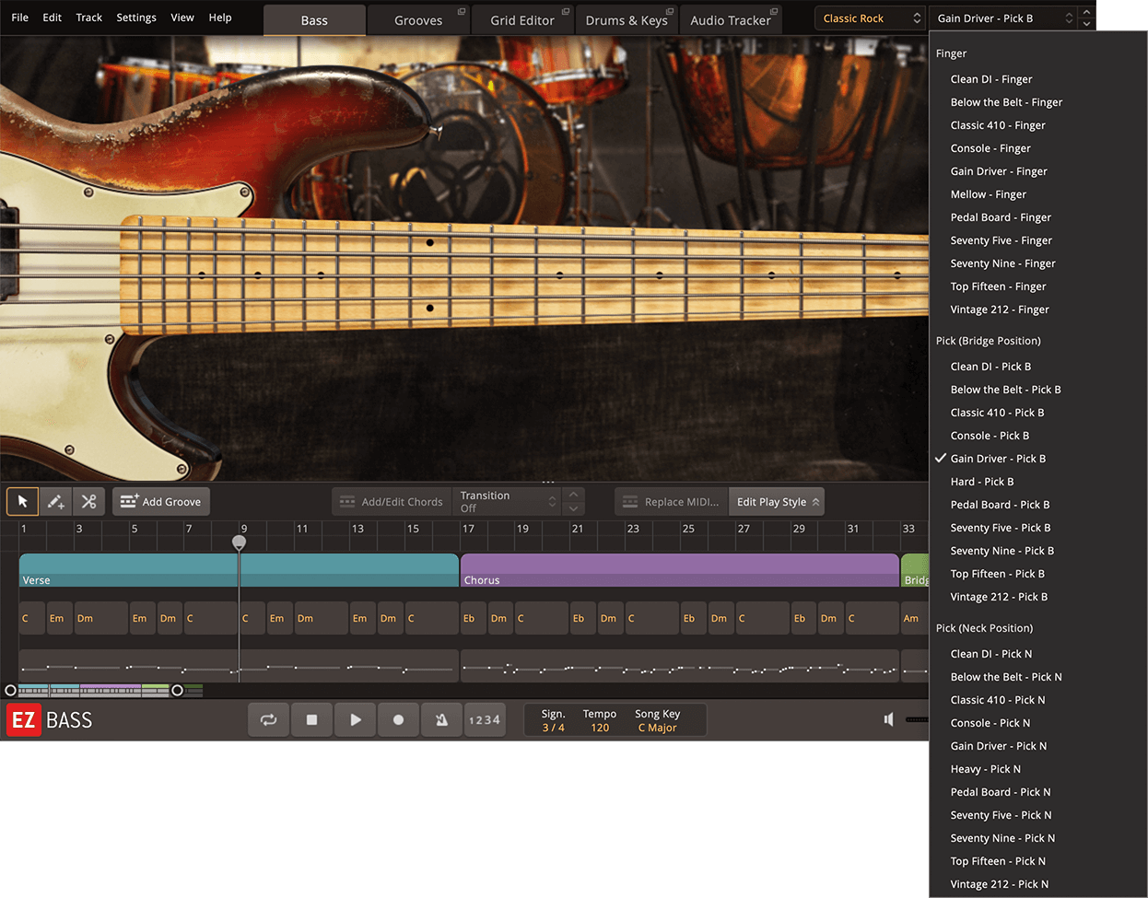1148x898 pixels.
Task: Open the Add/Edit Chords dialog
Action: (391, 501)
